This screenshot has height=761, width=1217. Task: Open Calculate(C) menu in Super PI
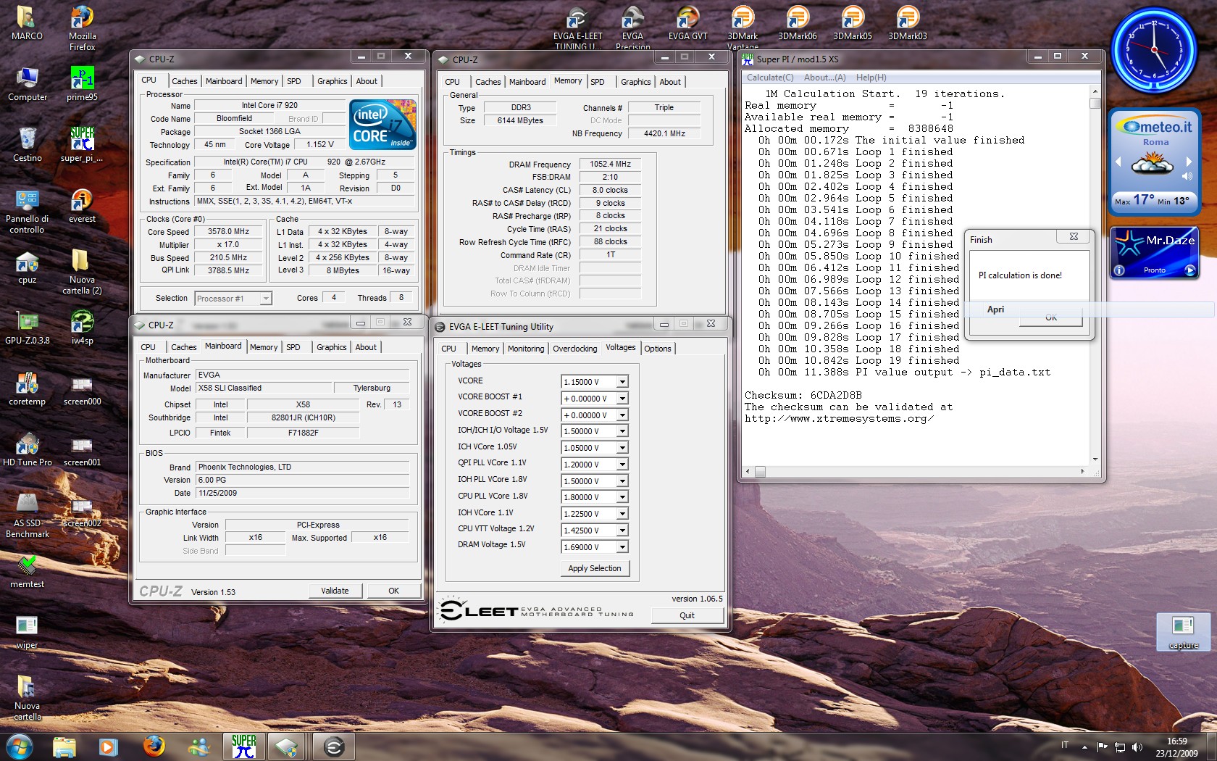770,78
